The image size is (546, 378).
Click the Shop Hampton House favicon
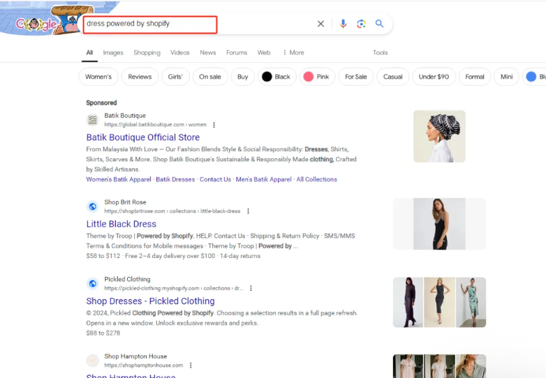[x=93, y=361]
